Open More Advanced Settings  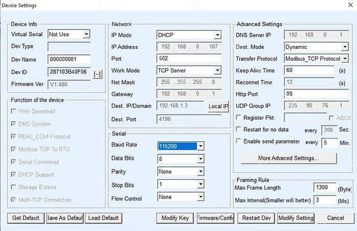click(288, 157)
